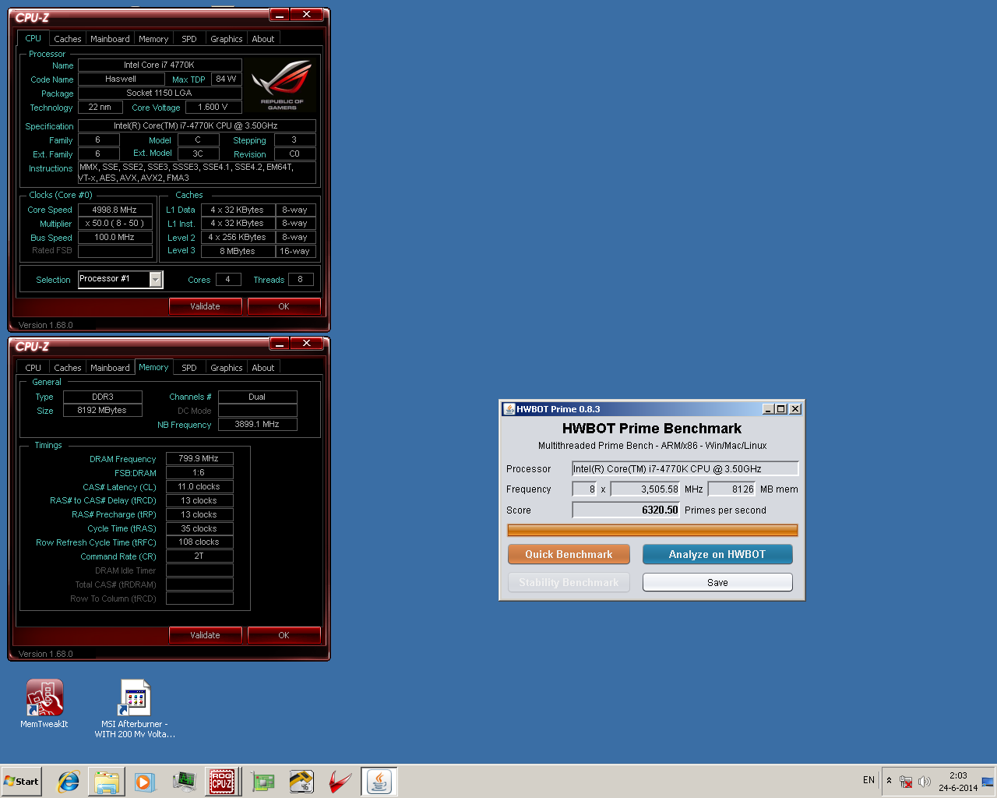Click the Level 3 8 MBytes cache value

pos(238,251)
